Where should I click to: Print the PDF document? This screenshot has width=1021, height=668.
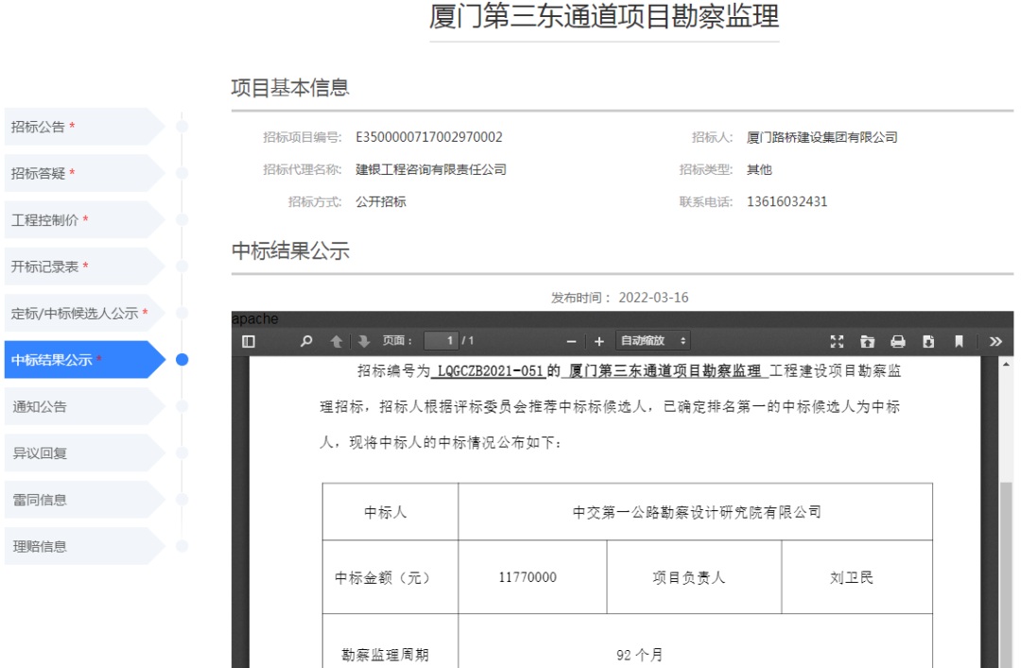click(898, 341)
